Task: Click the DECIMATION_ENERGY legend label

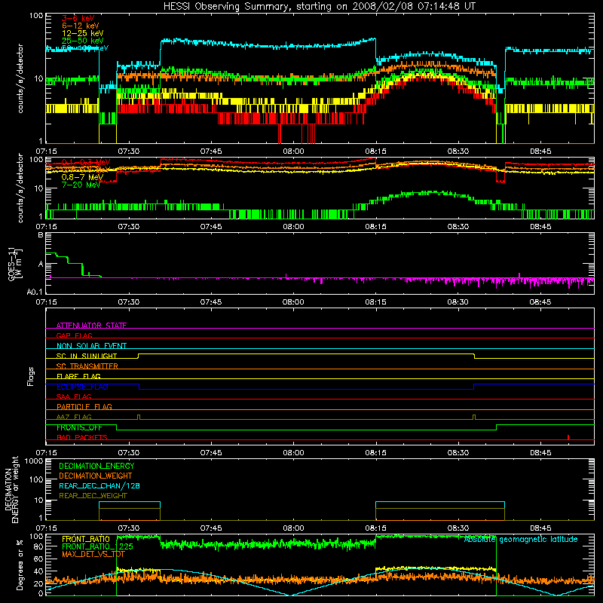Action: click(x=96, y=466)
